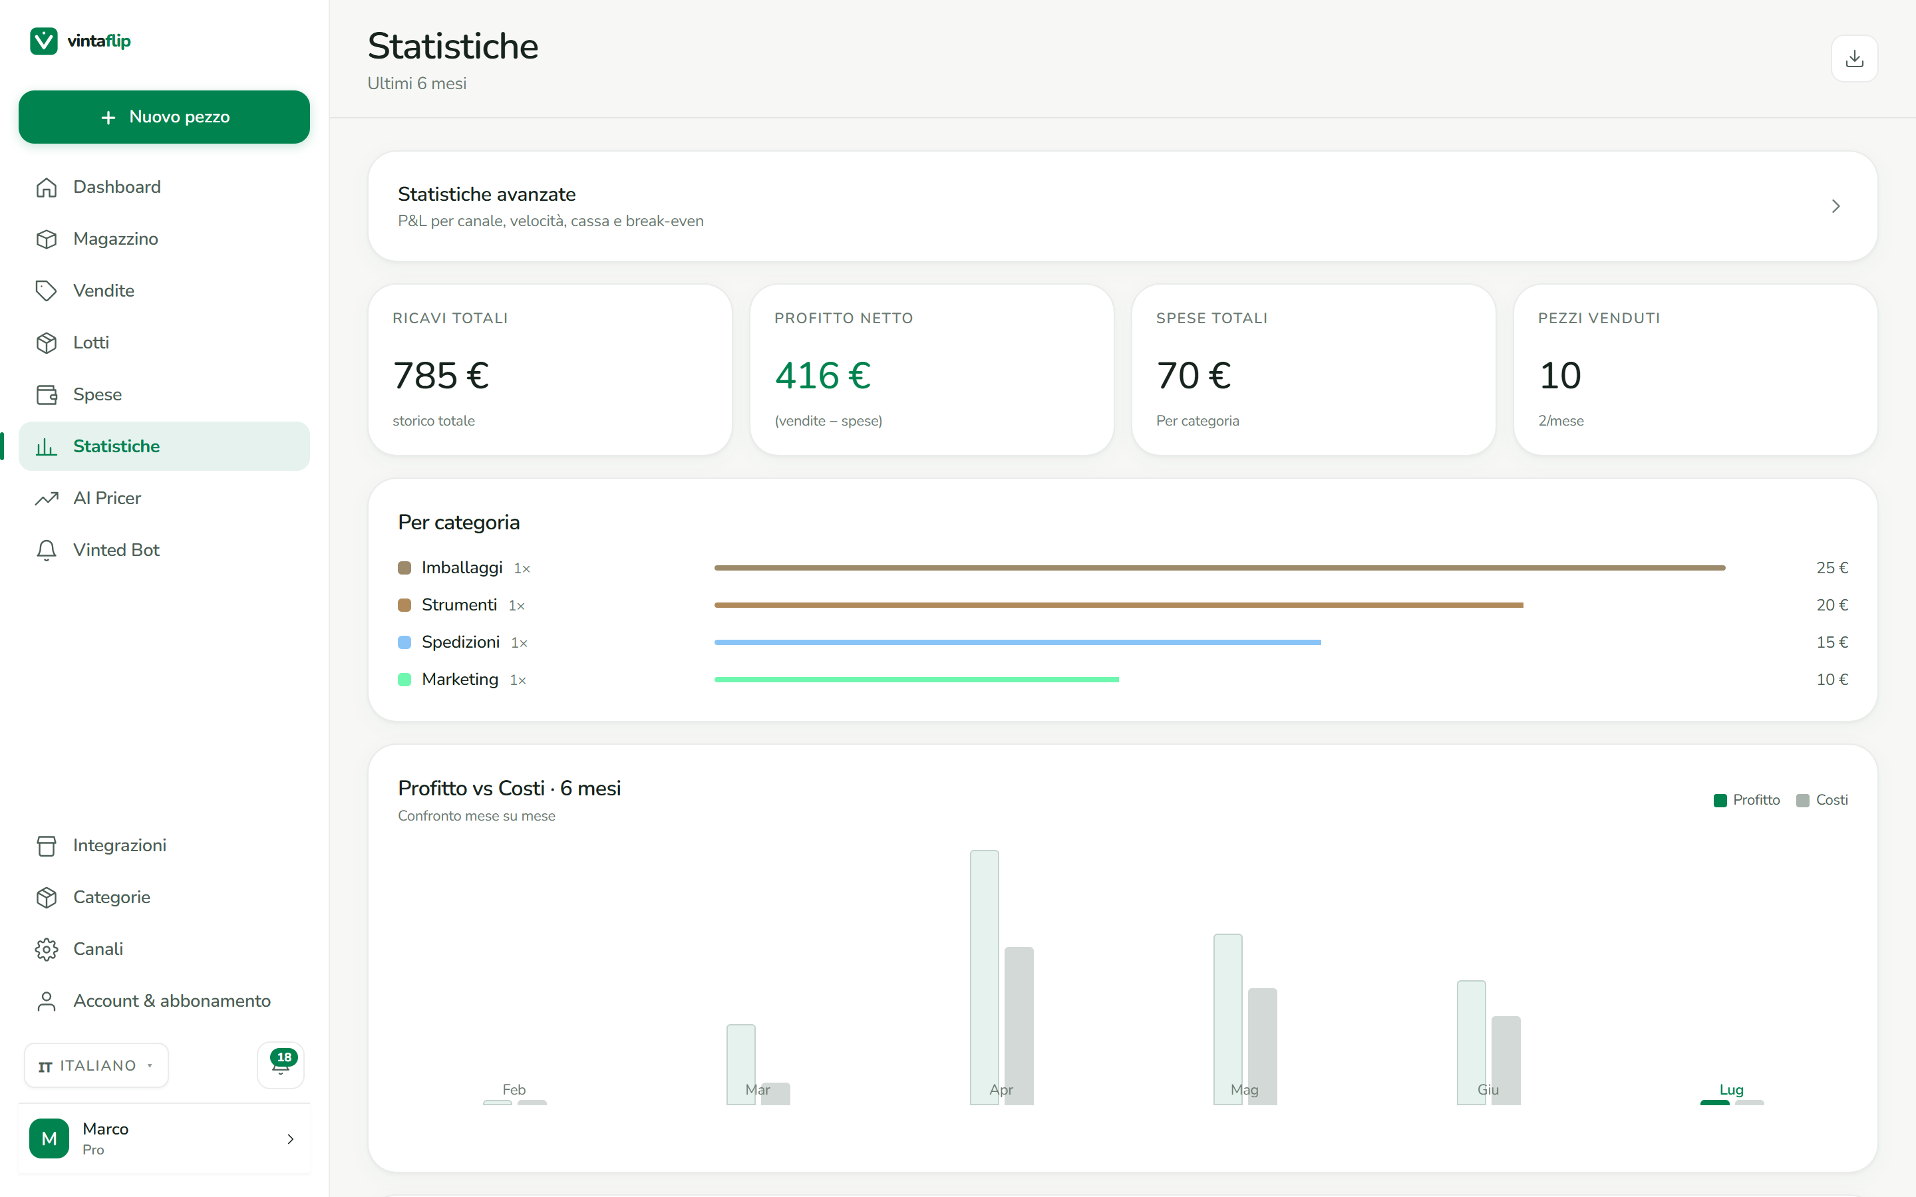Click the vintaflip logo icon

point(43,41)
